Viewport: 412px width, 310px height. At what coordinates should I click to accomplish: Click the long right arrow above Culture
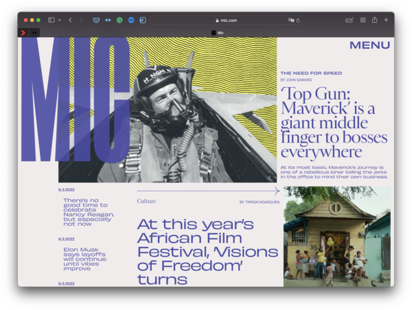(x=208, y=191)
